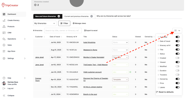Click the green icon beside Viddi customer account status
This screenshot has width=186, height=100.
click(x=130, y=72)
